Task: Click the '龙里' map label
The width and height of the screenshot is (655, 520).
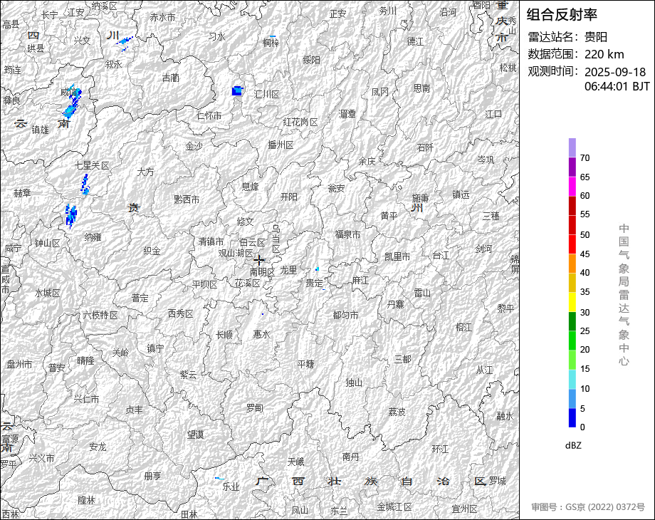Action: (x=288, y=270)
